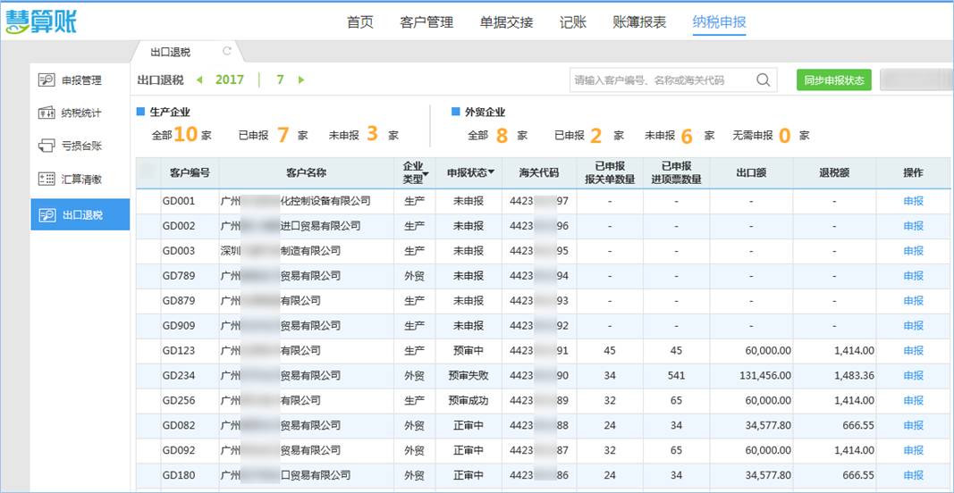Advance to next month with right arrow
The height and width of the screenshot is (493, 954).
coord(301,79)
